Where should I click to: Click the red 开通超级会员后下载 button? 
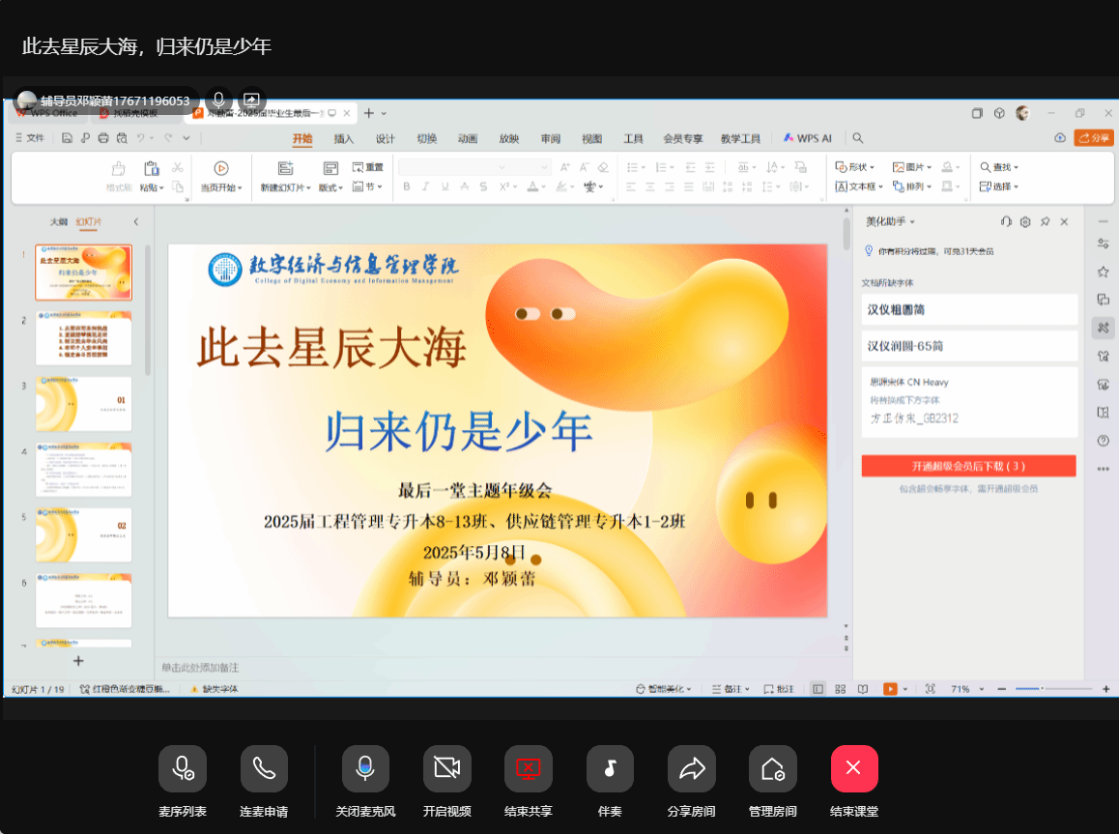968,466
